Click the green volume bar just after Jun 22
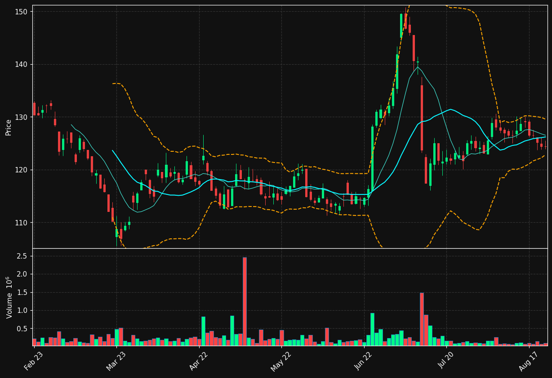Image resolution: width=552 pixels, height=378 pixels. point(372,329)
